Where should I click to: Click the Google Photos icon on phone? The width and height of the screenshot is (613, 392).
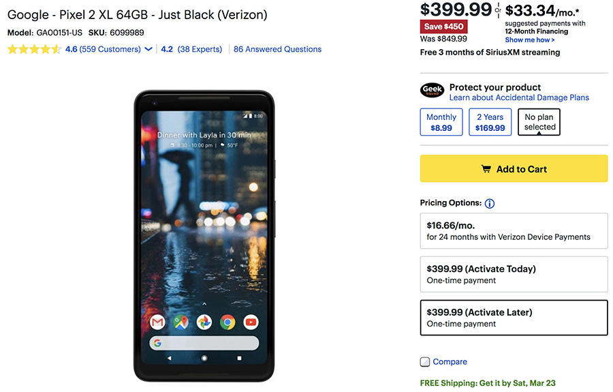coord(204,321)
